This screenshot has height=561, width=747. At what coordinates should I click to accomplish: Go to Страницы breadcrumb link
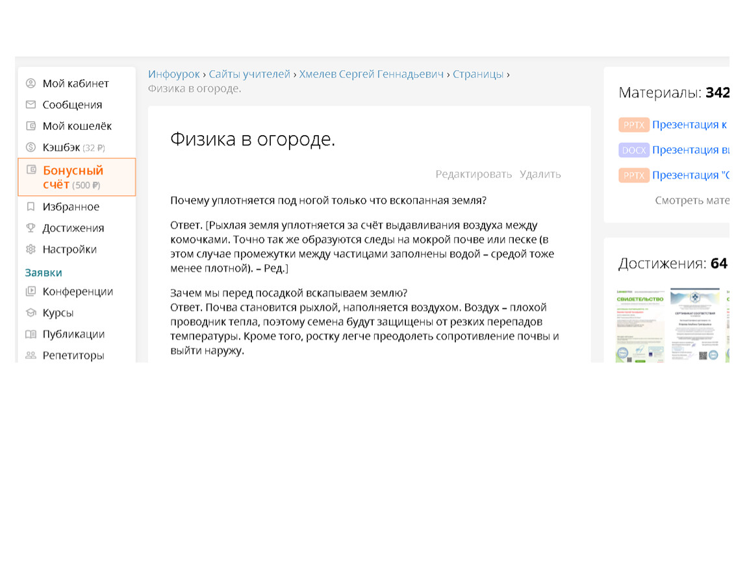click(478, 74)
